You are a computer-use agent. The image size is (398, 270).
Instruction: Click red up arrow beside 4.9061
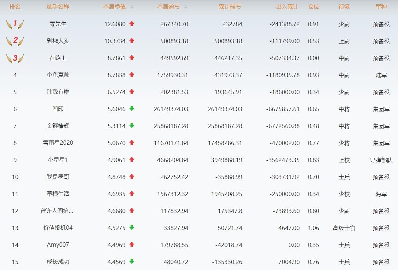(x=132, y=160)
